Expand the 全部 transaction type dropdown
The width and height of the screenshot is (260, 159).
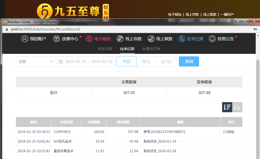[x=35, y=61]
